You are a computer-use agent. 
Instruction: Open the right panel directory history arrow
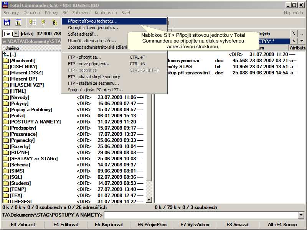[302, 41]
